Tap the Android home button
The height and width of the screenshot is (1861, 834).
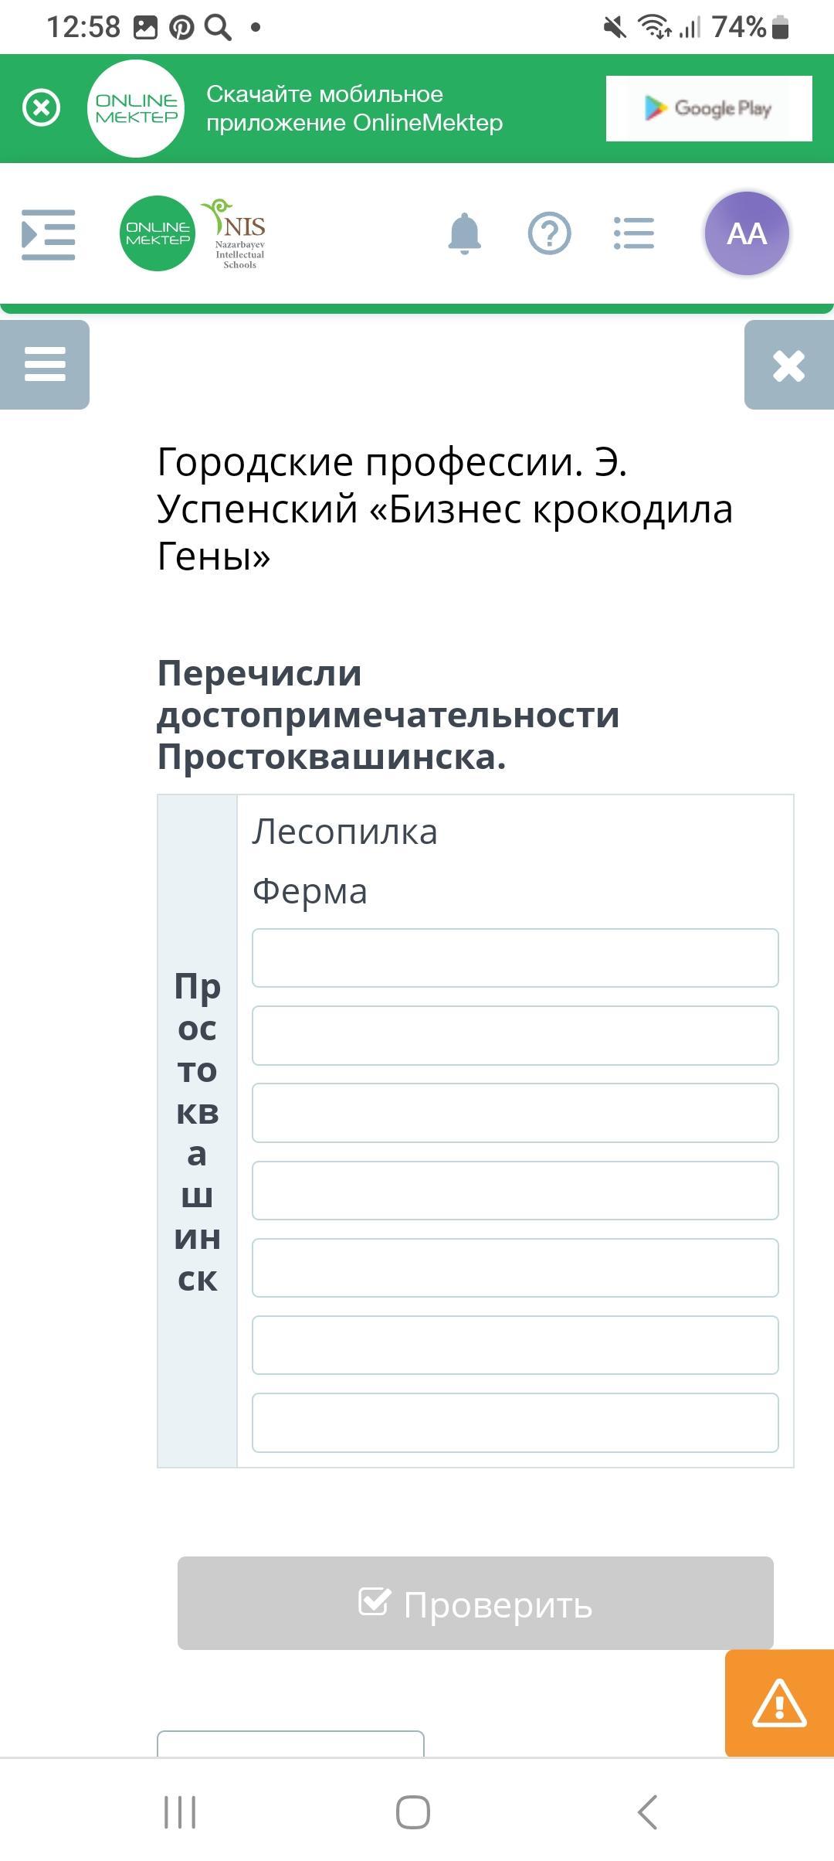tap(413, 1812)
